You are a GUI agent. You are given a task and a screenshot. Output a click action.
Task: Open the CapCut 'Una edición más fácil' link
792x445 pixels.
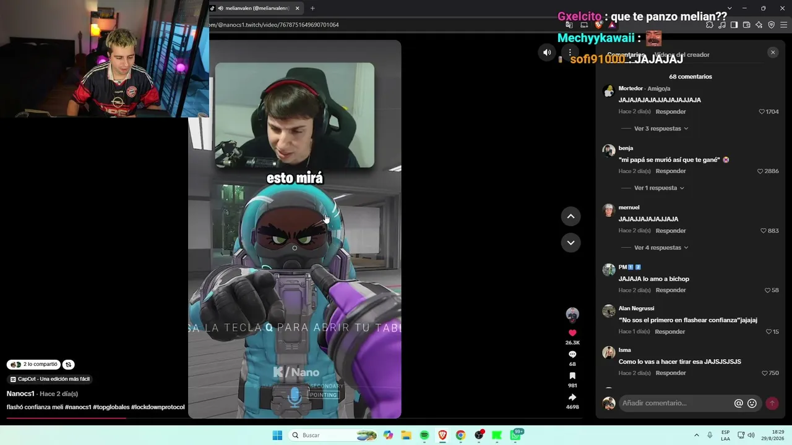(50, 379)
